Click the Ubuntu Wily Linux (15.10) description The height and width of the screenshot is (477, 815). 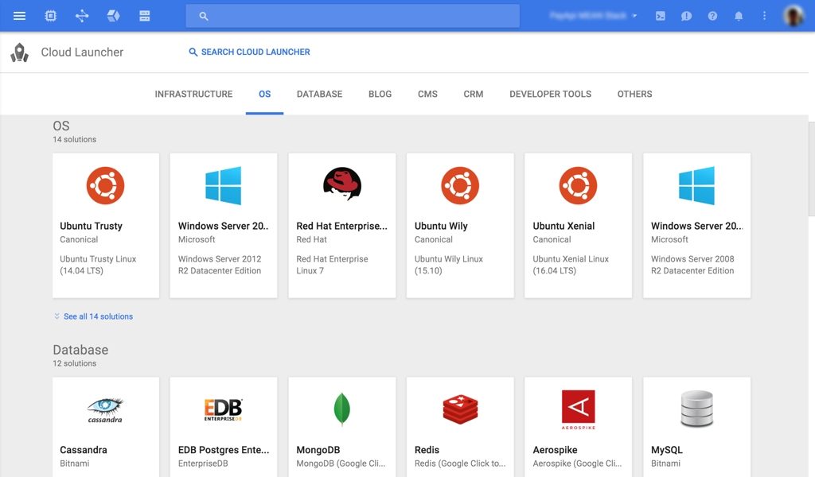click(449, 265)
